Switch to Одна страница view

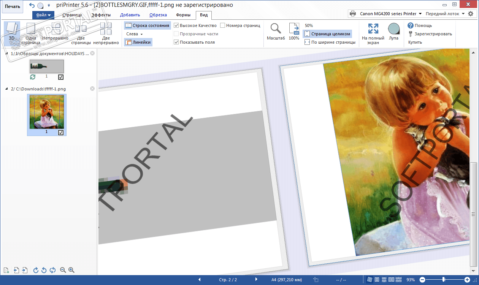pyautogui.click(x=31, y=33)
